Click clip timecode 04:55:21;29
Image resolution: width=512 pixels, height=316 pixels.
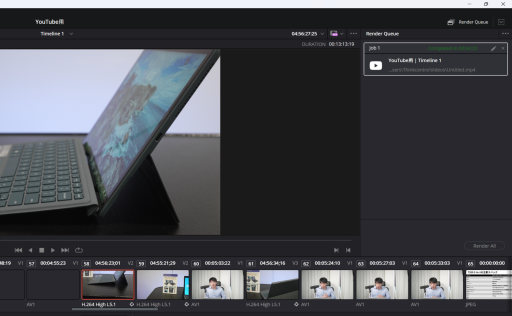coord(162,263)
